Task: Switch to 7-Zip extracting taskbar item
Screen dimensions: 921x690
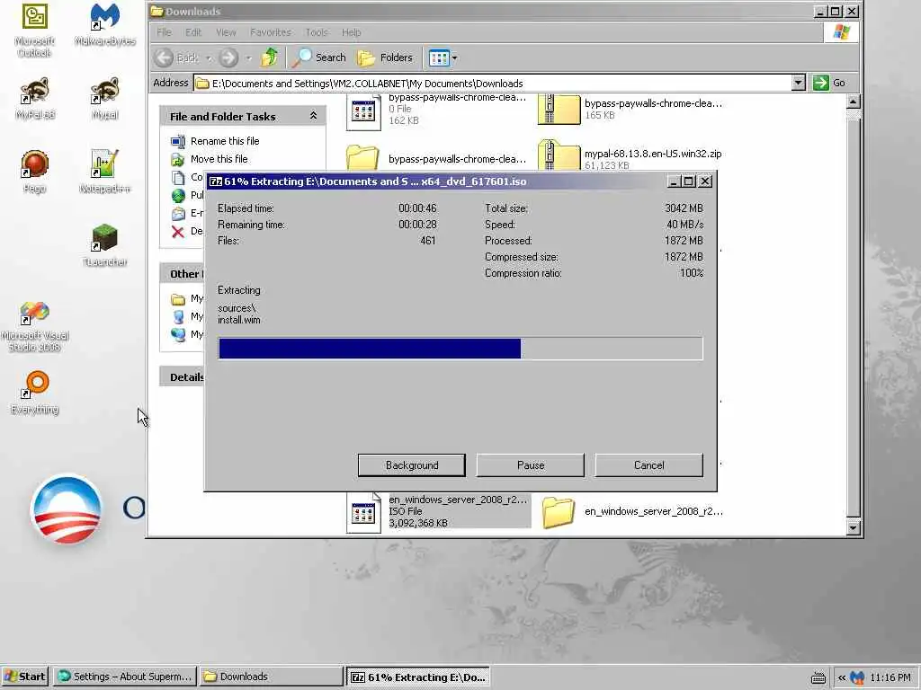Action: [418, 677]
